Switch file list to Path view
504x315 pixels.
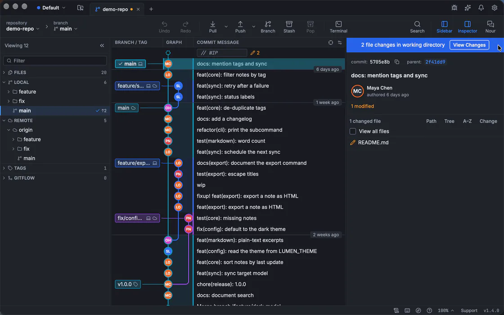point(431,121)
